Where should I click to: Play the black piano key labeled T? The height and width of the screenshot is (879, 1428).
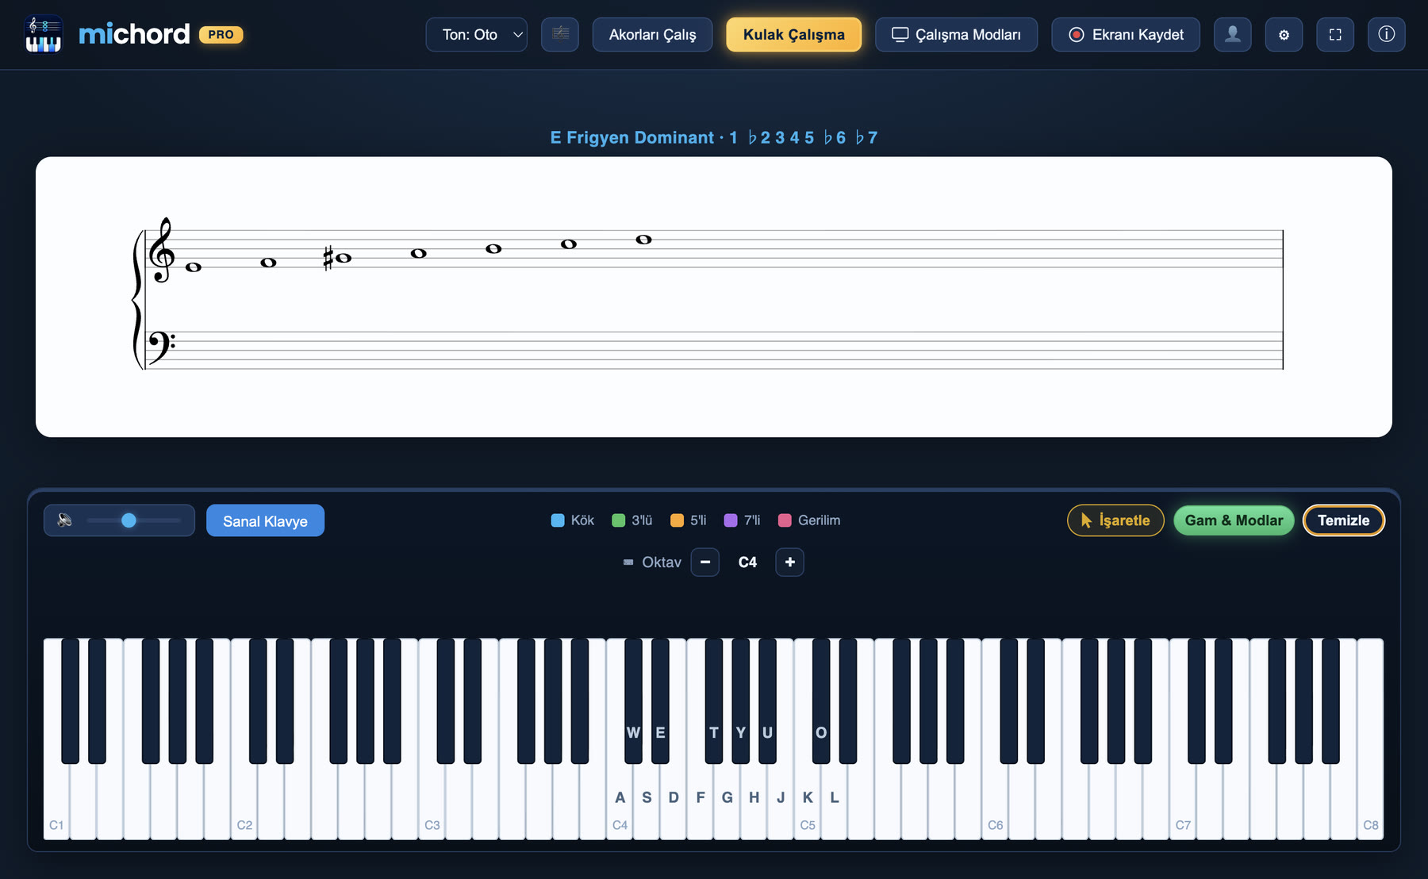point(714,701)
